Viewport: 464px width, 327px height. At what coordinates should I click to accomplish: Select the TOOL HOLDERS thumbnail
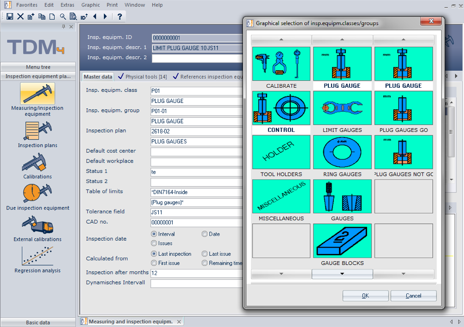pyautogui.click(x=281, y=152)
